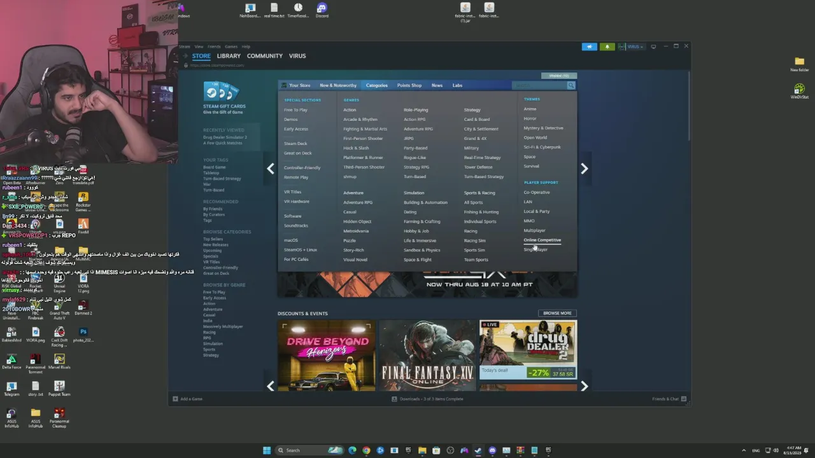Click the Drug Dealer Simulator 2 recent link
The image size is (815, 458).
[225, 137]
